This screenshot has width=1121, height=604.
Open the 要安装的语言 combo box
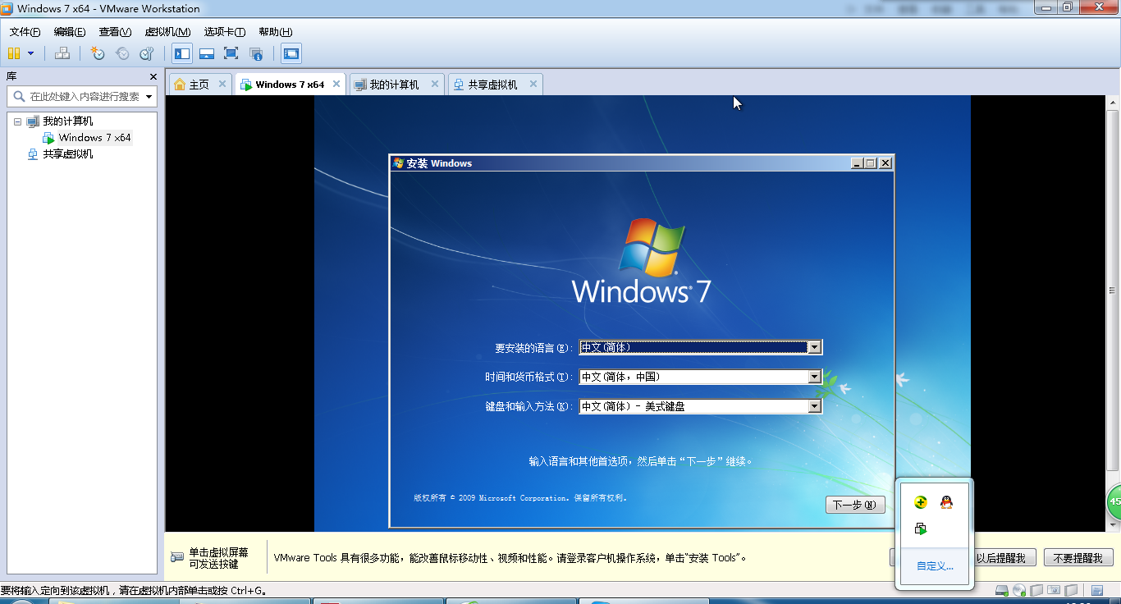tap(701, 347)
